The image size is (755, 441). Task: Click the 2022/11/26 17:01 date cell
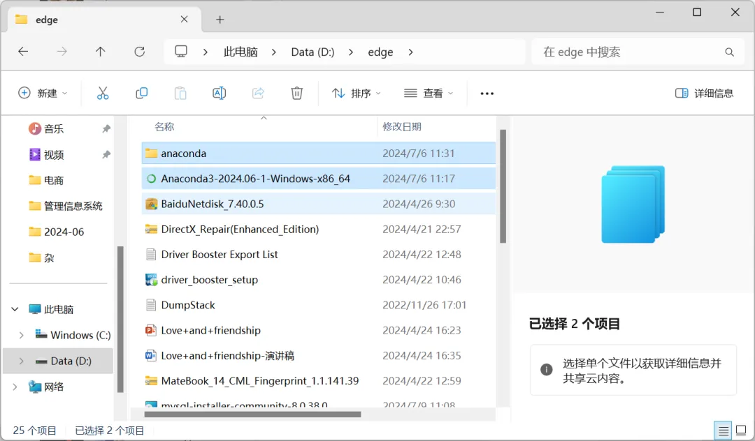pyautogui.click(x=424, y=305)
